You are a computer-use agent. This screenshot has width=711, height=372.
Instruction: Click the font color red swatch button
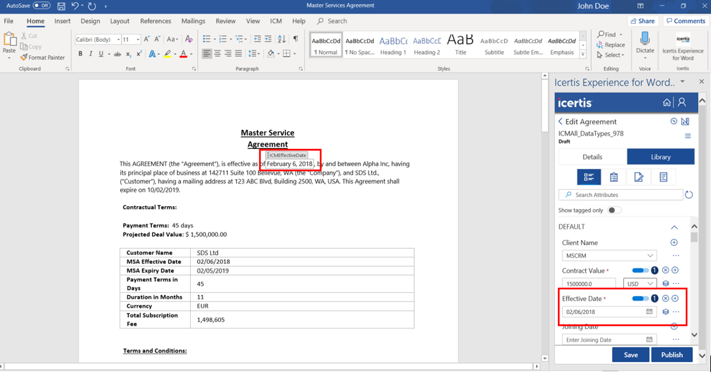pos(184,54)
